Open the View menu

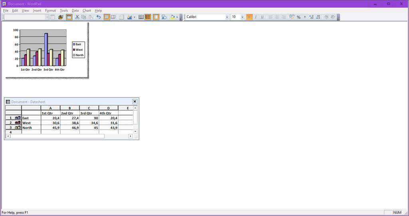coord(25,10)
